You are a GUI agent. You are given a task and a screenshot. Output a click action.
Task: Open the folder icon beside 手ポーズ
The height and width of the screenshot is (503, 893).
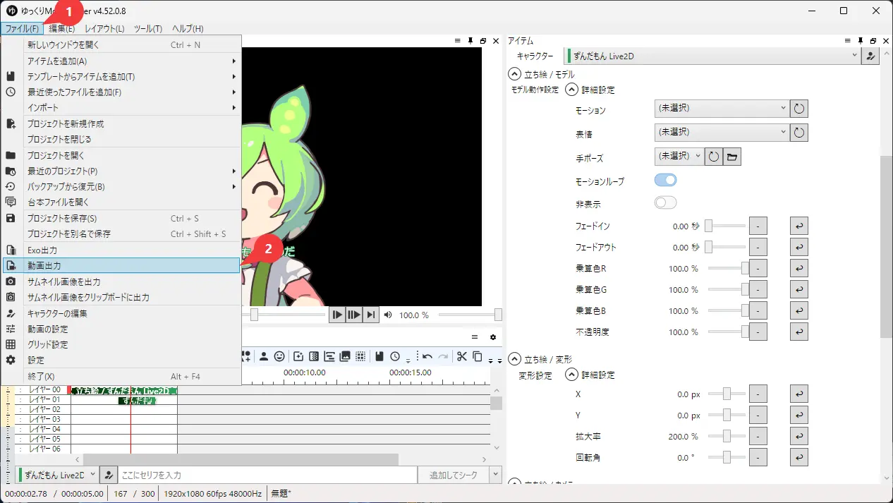point(732,157)
